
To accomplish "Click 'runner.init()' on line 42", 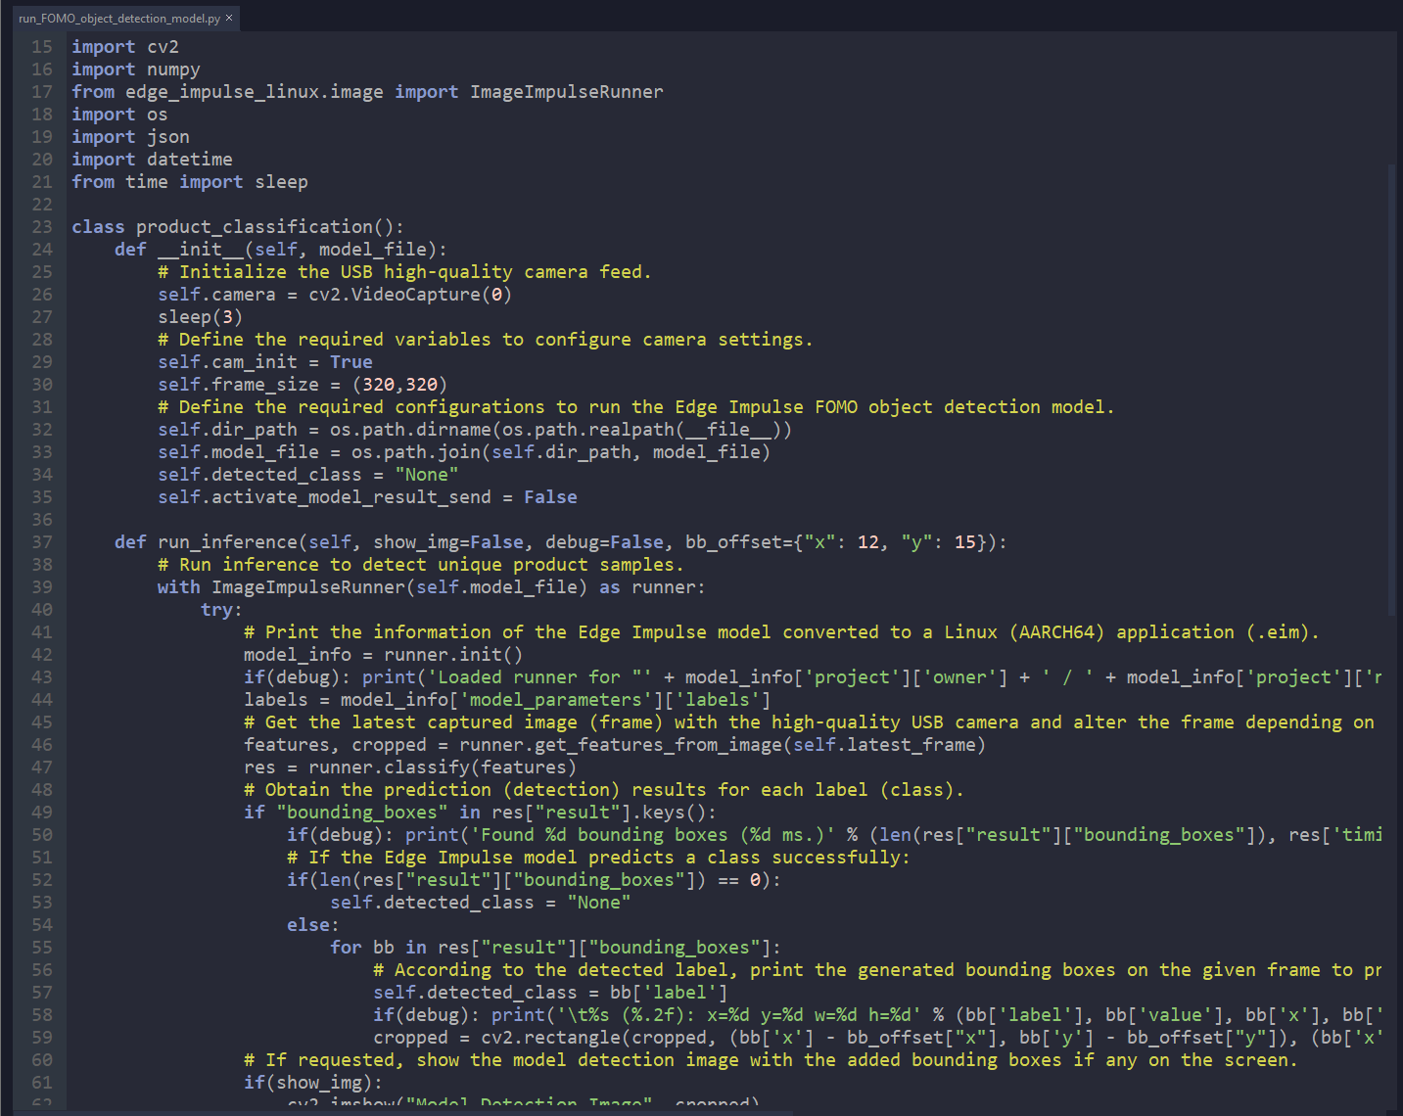I will tap(453, 655).
